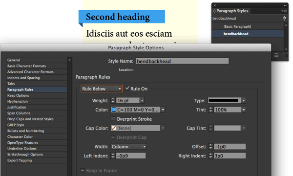
Task: Click the Right Indent stepper arrows
Action: tap(210, 155)
